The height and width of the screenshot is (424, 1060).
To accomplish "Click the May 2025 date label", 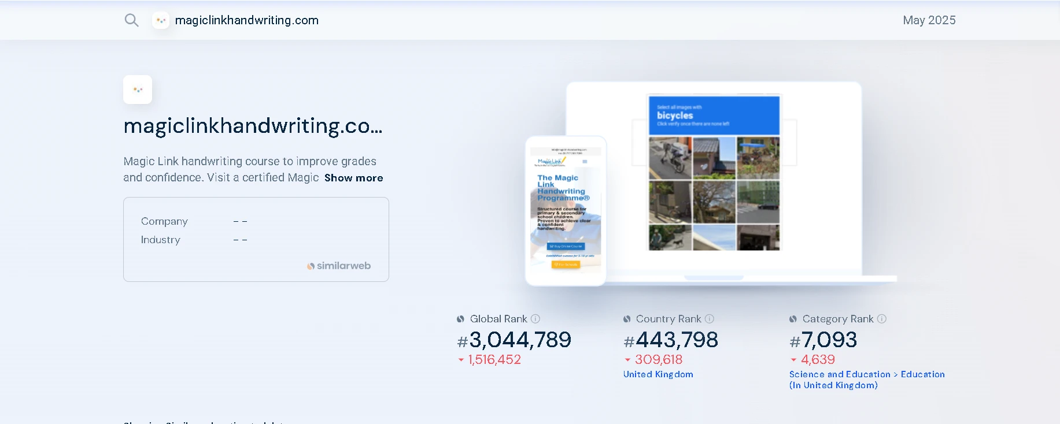I will pos(929,20).
